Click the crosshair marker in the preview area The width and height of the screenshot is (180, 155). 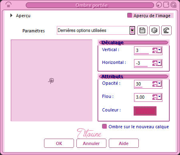(x=51, y=81)
